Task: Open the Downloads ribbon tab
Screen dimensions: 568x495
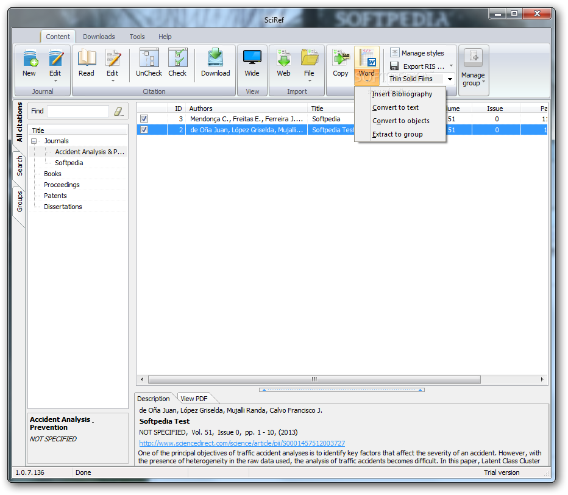Action: [x=99, y=37]
